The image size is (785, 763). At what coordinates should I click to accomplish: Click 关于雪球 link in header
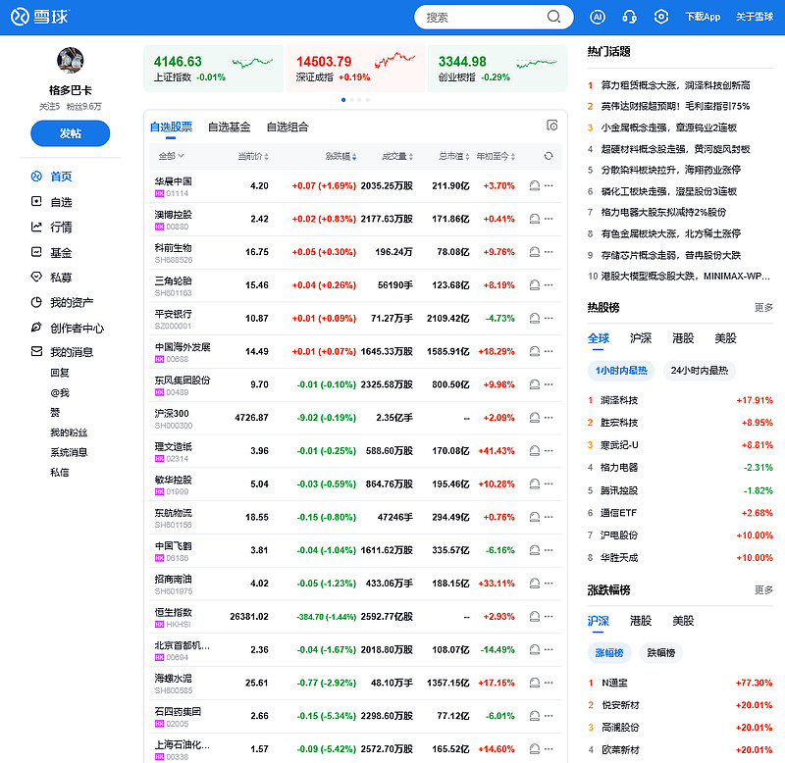[755, 17]
